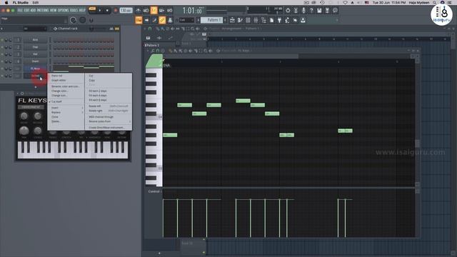Click the plug icon in second toolbar row

pos(279,20)
